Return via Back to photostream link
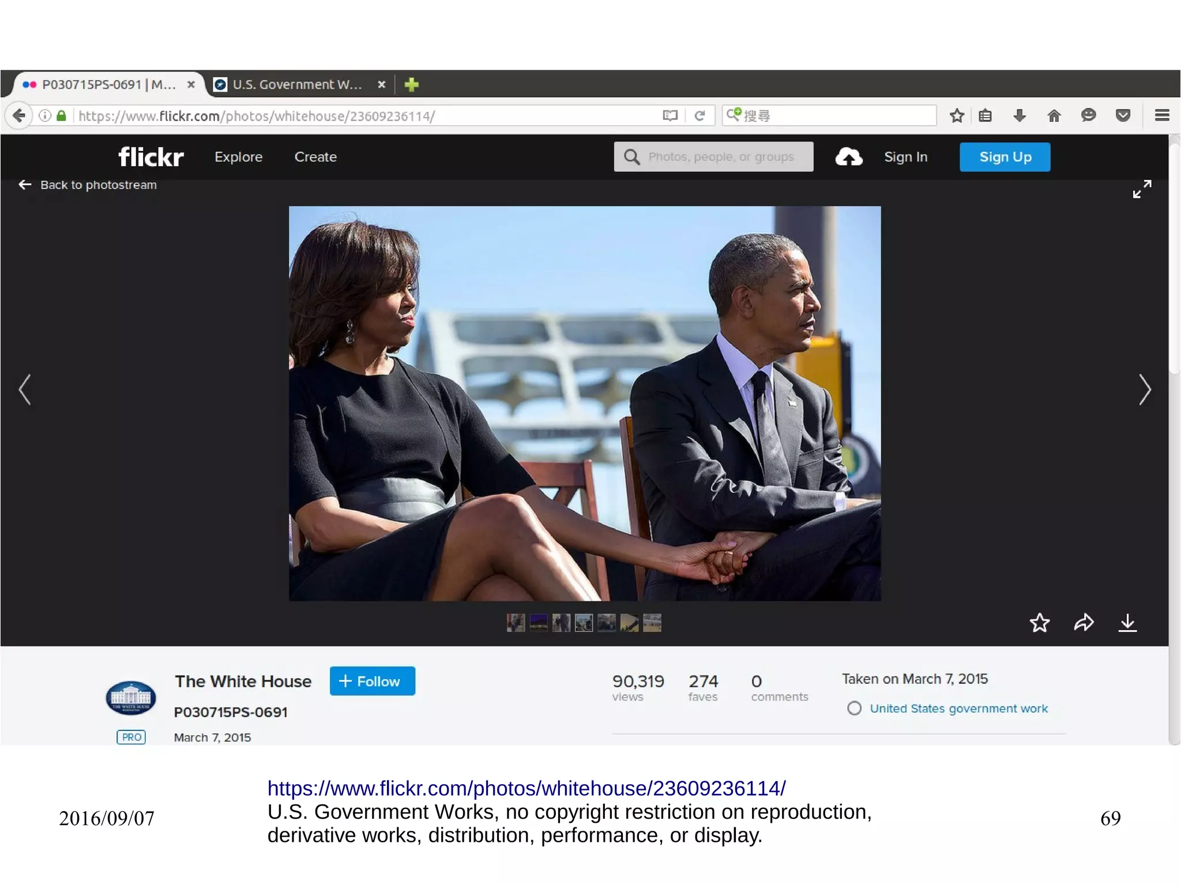 [x=88, y=184]
